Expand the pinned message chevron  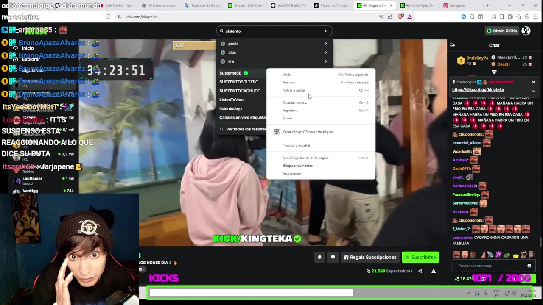pyautogui.click(x=533, y=91)
